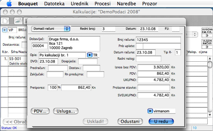Click the scrollbar thumb in Kalkulacije window
The width and height of the screenshot is (213, 131).
point(210,65)
